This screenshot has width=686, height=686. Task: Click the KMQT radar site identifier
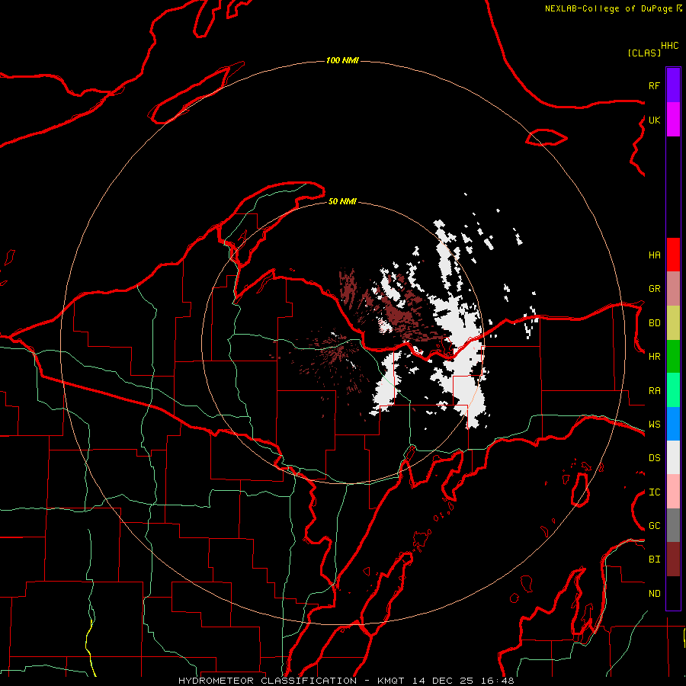point(393,681)
